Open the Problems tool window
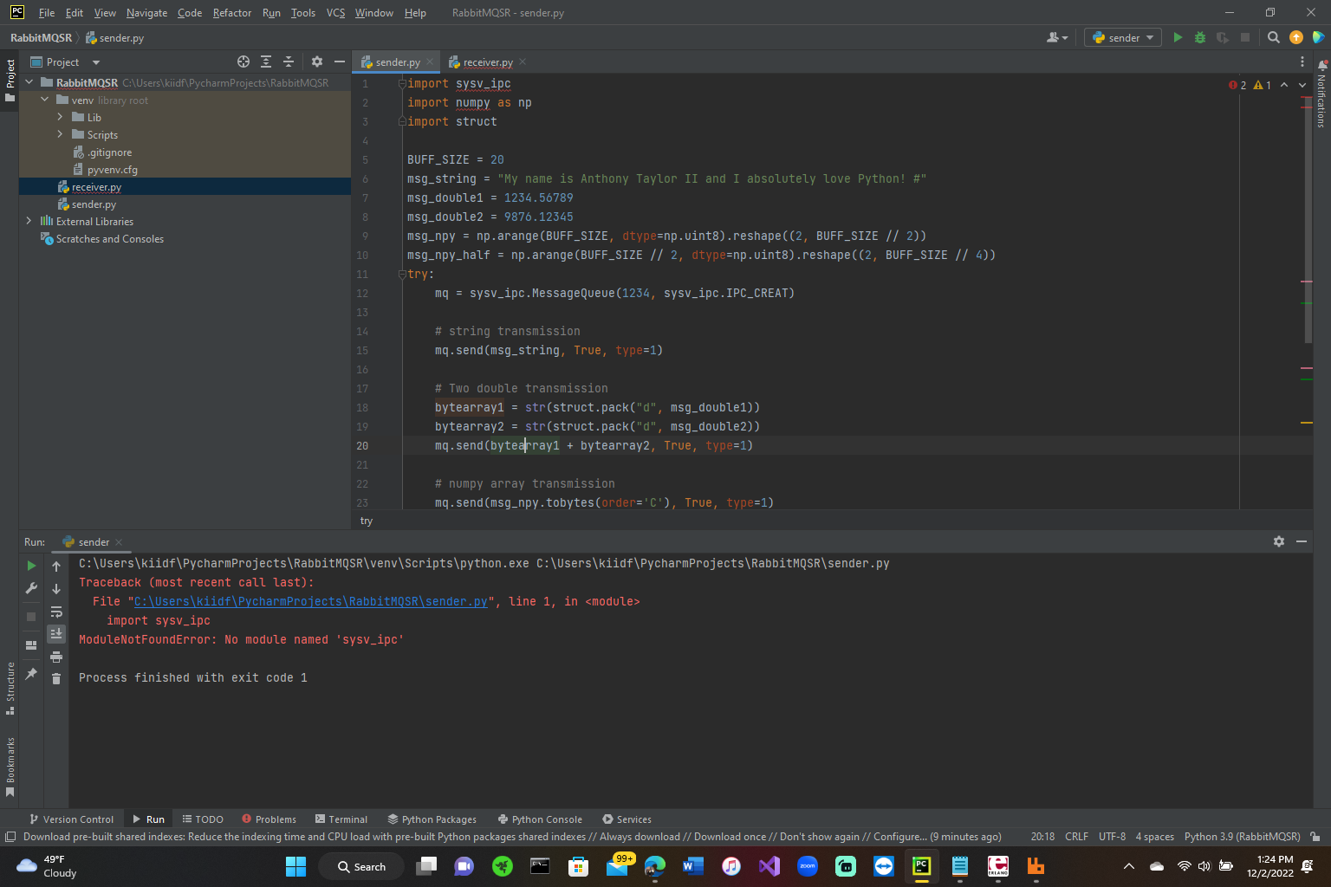The image size is (1331, 887). [x=269, y=819]
